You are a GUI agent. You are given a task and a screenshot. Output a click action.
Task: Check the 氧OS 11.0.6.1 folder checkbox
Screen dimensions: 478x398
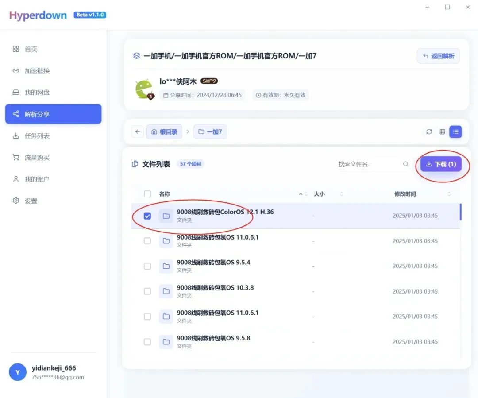147,317
